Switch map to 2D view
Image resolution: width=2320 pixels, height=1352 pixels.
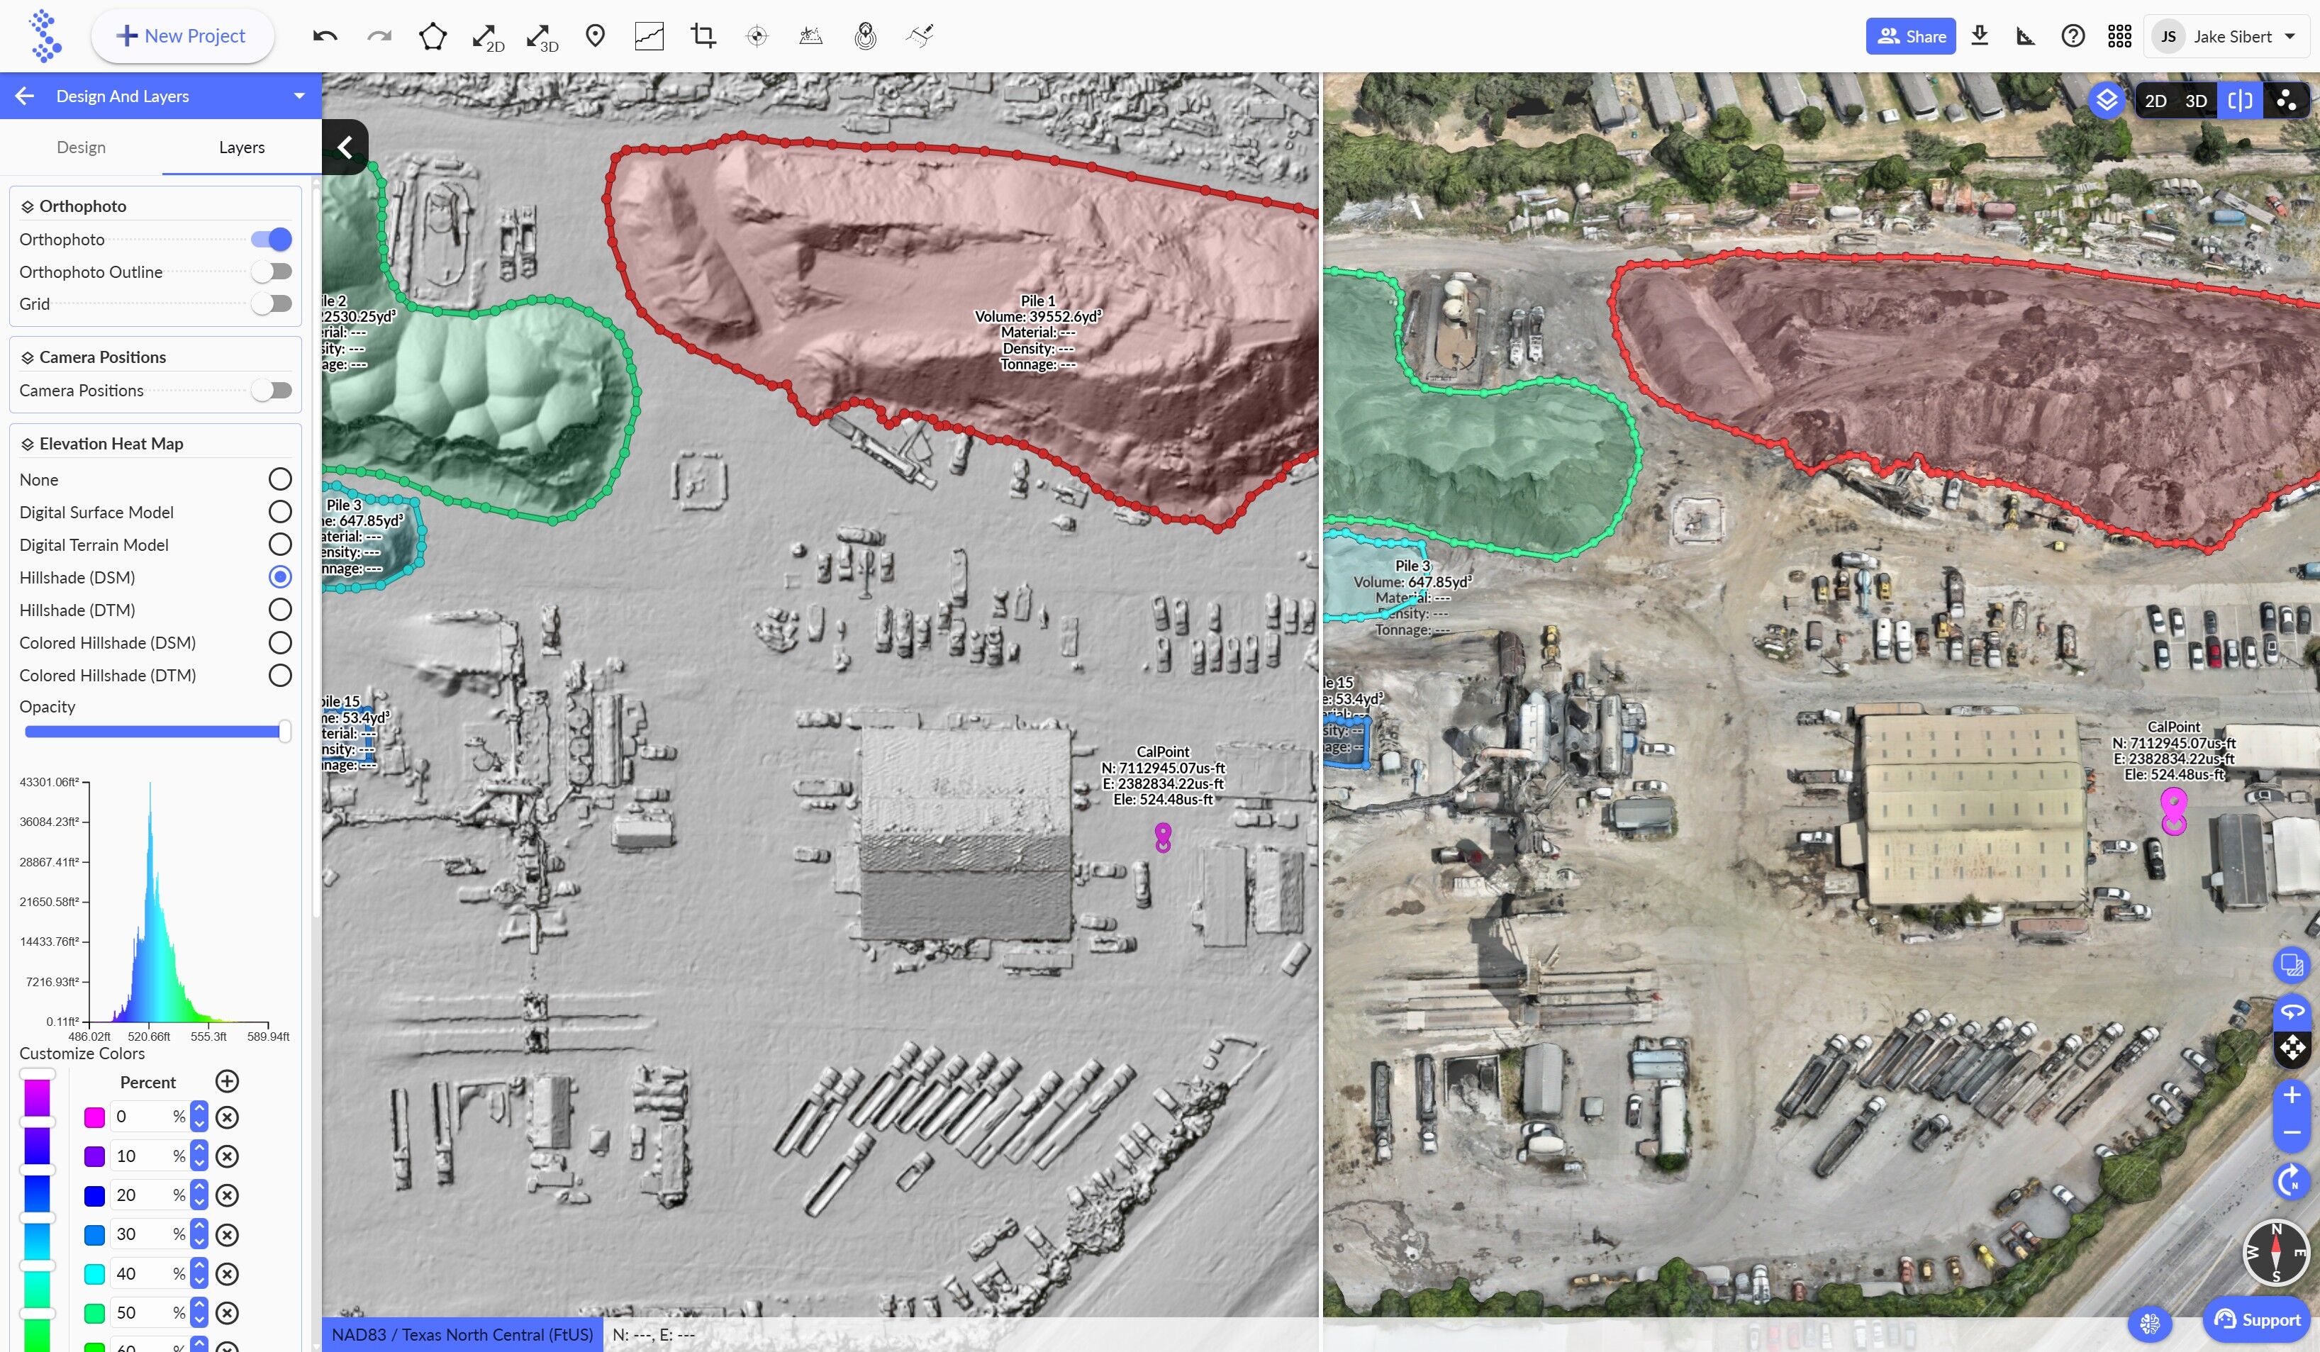click(2156, 100)
